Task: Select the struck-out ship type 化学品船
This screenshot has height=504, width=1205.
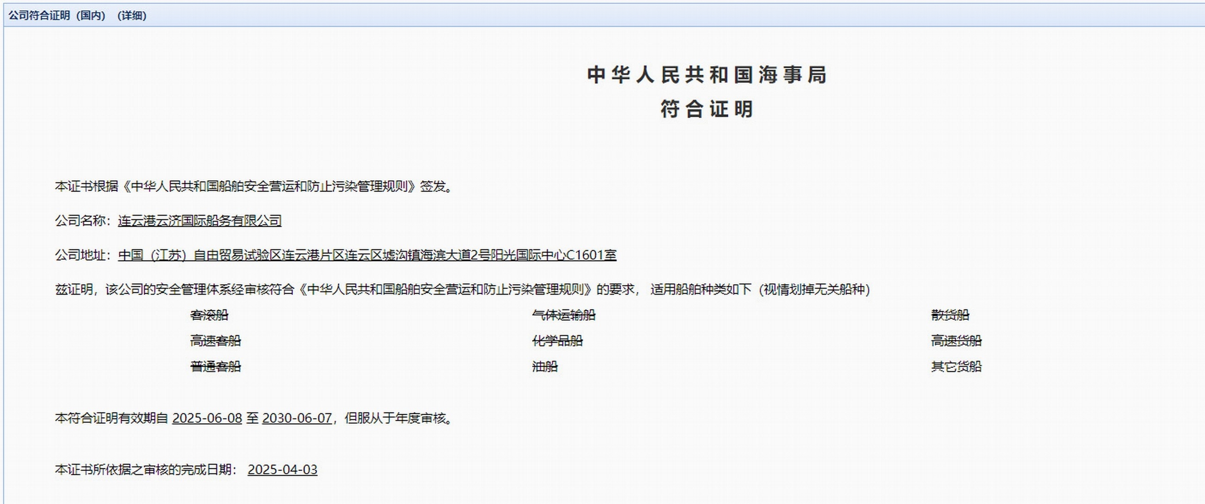Action: coord(557,341)
